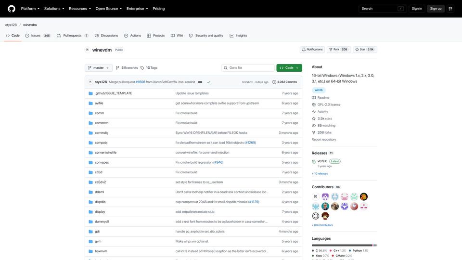Click the bell icon in Notifications
Viewport: 462px width, 260px height.
304,50
